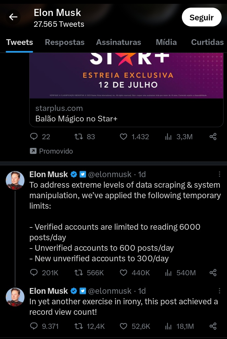227x339 pixels.
Task: Open the Mídia tab
Action: pyautogui.click(x=166, y=42)
